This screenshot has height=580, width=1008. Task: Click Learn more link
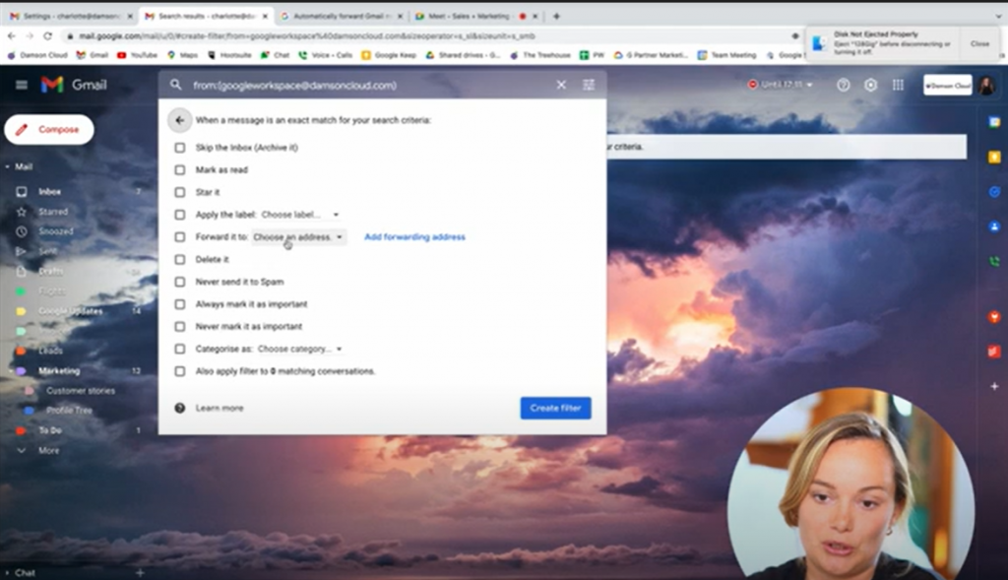coord(220,408)
